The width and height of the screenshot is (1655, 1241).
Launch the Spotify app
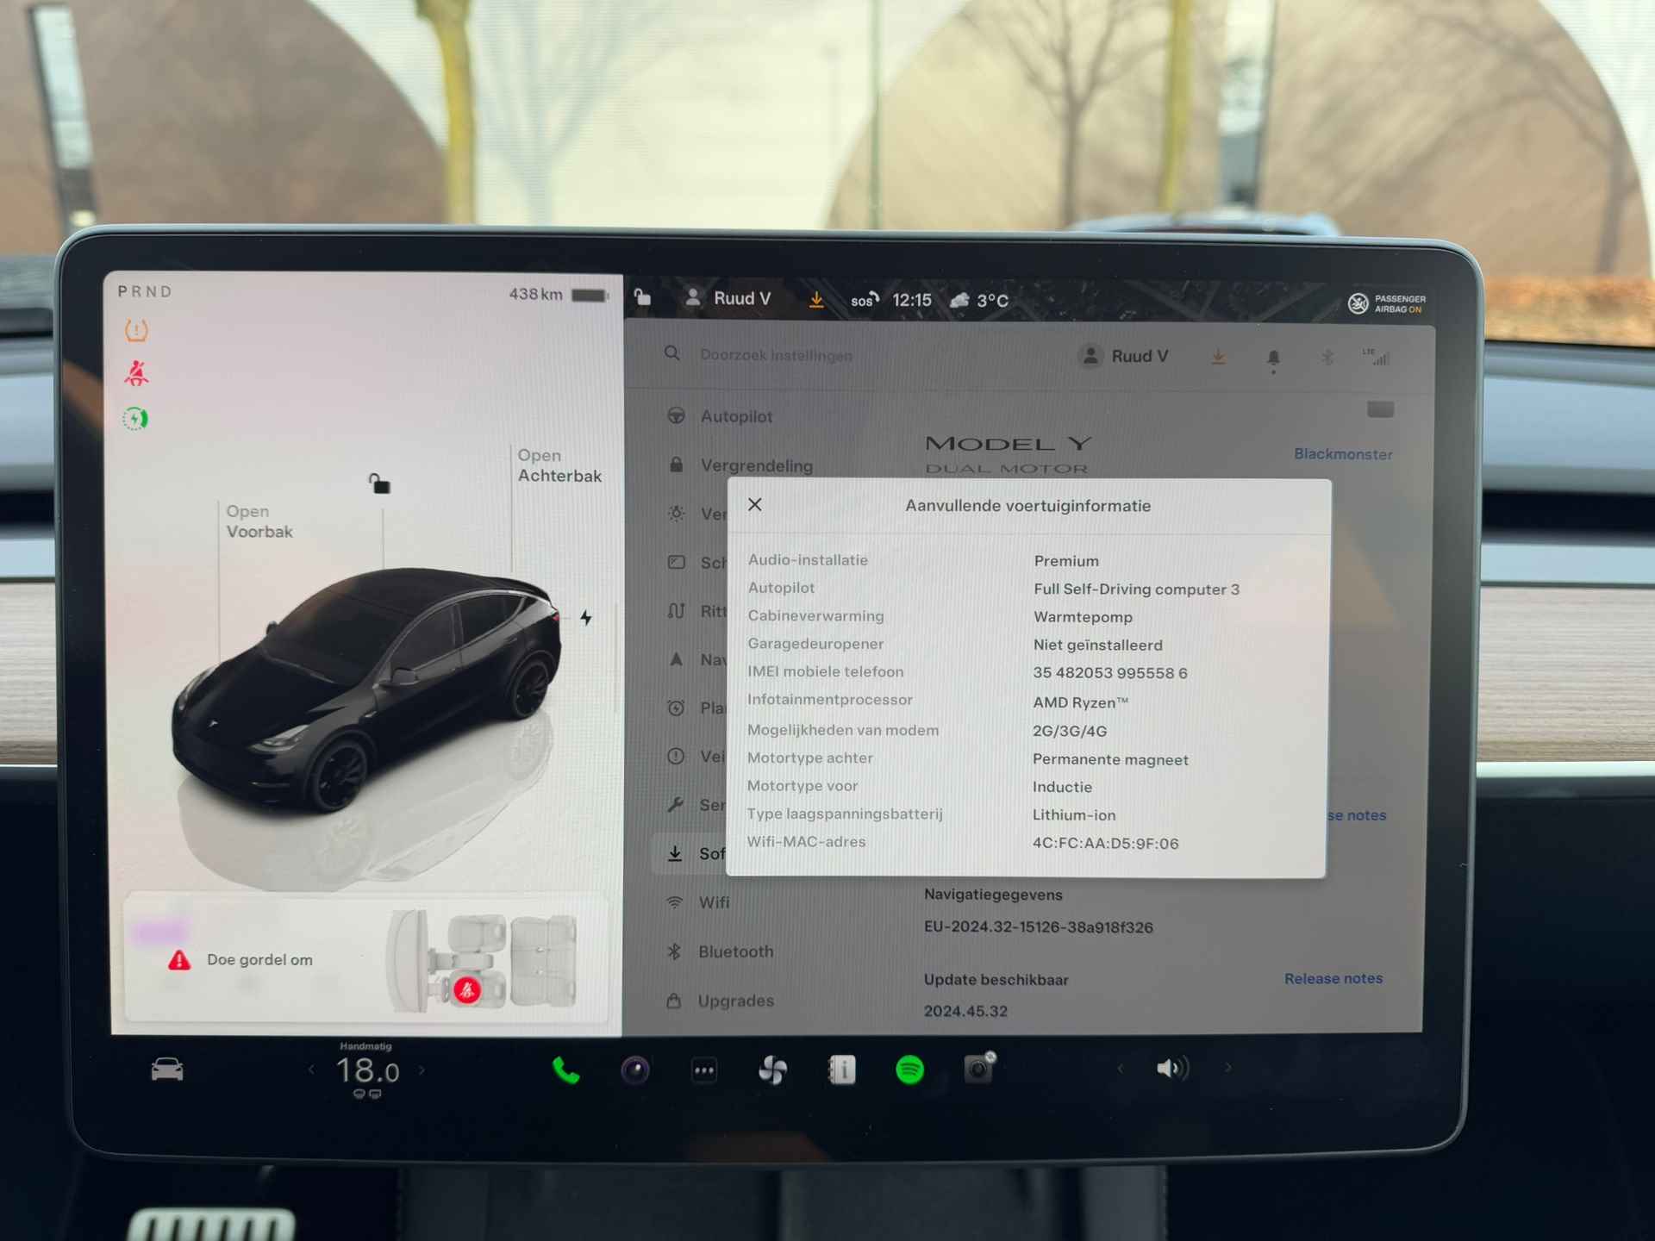click(910, 1070)
